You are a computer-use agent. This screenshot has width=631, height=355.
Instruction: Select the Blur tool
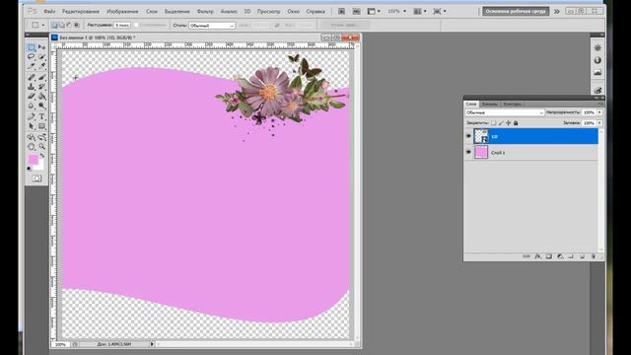tap(32, 106)
